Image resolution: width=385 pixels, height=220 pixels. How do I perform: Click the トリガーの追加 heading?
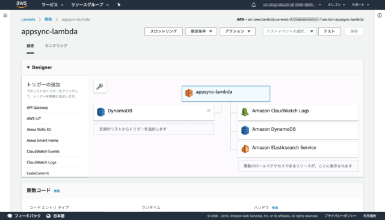(43, 85)
